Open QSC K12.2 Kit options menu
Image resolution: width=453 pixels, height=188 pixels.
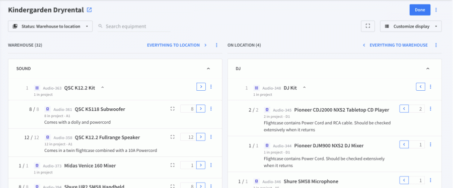(x=211, y=87)
